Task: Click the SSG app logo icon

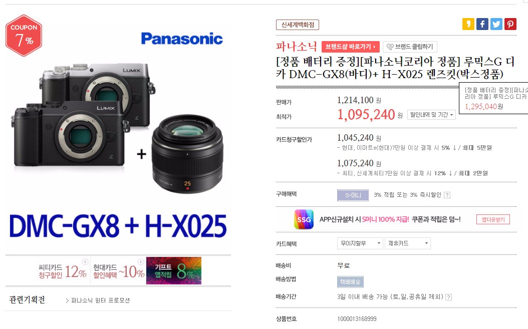Action: (304, 219)
